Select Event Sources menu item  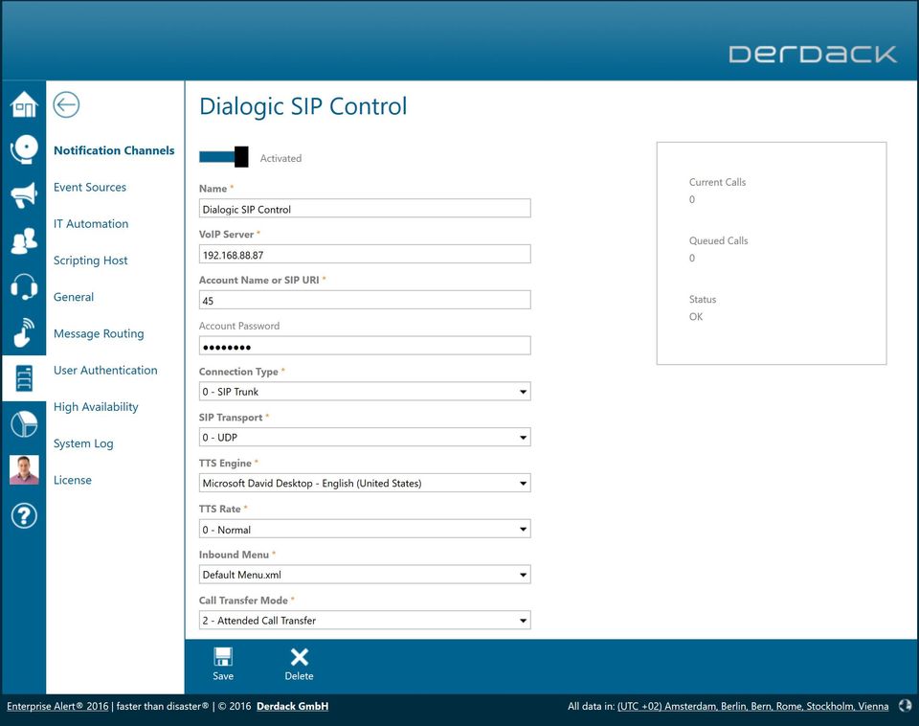[90, 187]
